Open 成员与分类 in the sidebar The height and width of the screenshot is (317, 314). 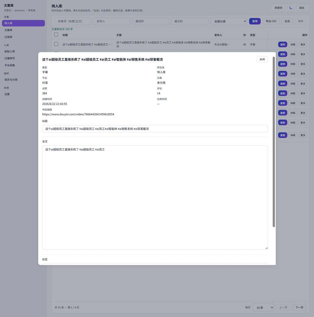(x=24, y=80)
